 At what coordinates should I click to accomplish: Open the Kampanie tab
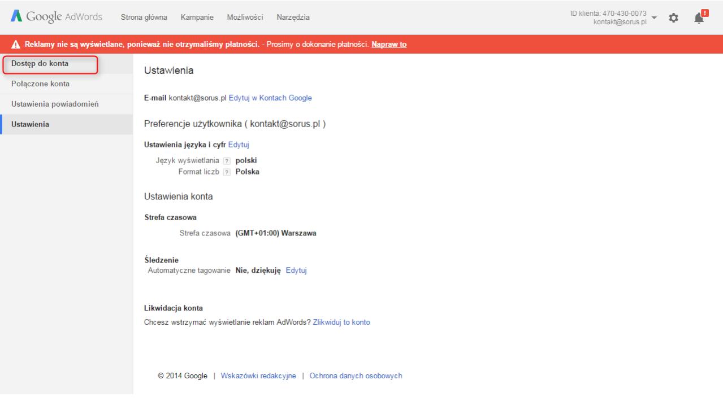197,18
